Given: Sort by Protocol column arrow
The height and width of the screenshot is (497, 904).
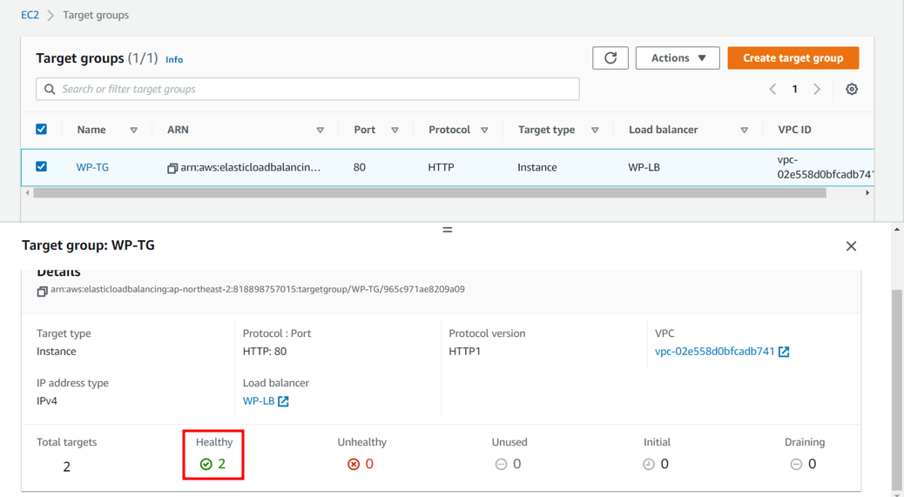Looking at the screenshot, I should click(x=484, y=131).
